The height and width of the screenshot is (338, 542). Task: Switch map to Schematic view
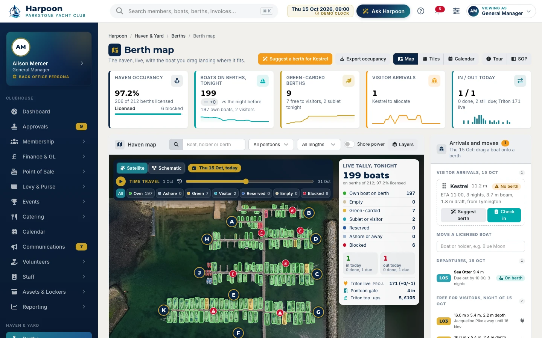point(167,168)
